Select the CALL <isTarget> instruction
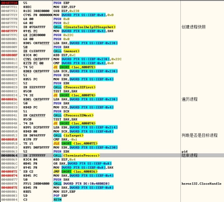The height and width of the screenshot is (202, 224). pyautogui.click(x=69, y=135)
